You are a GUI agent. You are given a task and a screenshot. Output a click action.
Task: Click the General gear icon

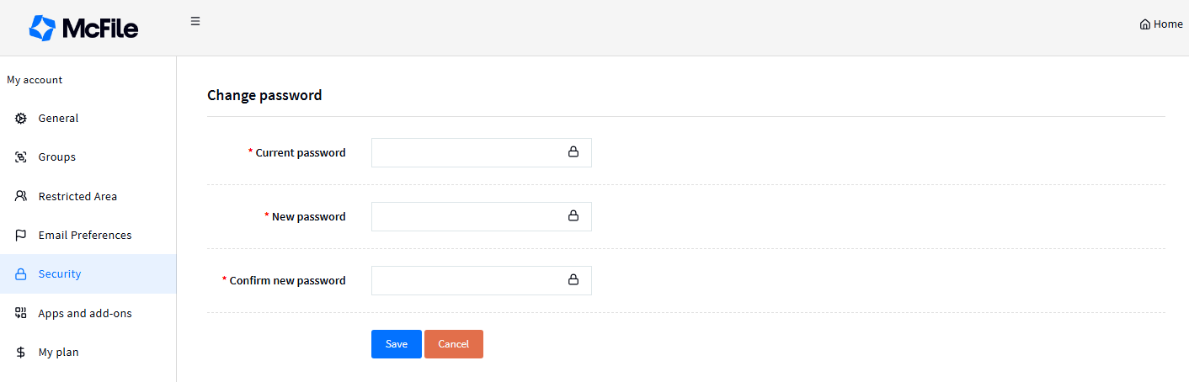(21, 119)
